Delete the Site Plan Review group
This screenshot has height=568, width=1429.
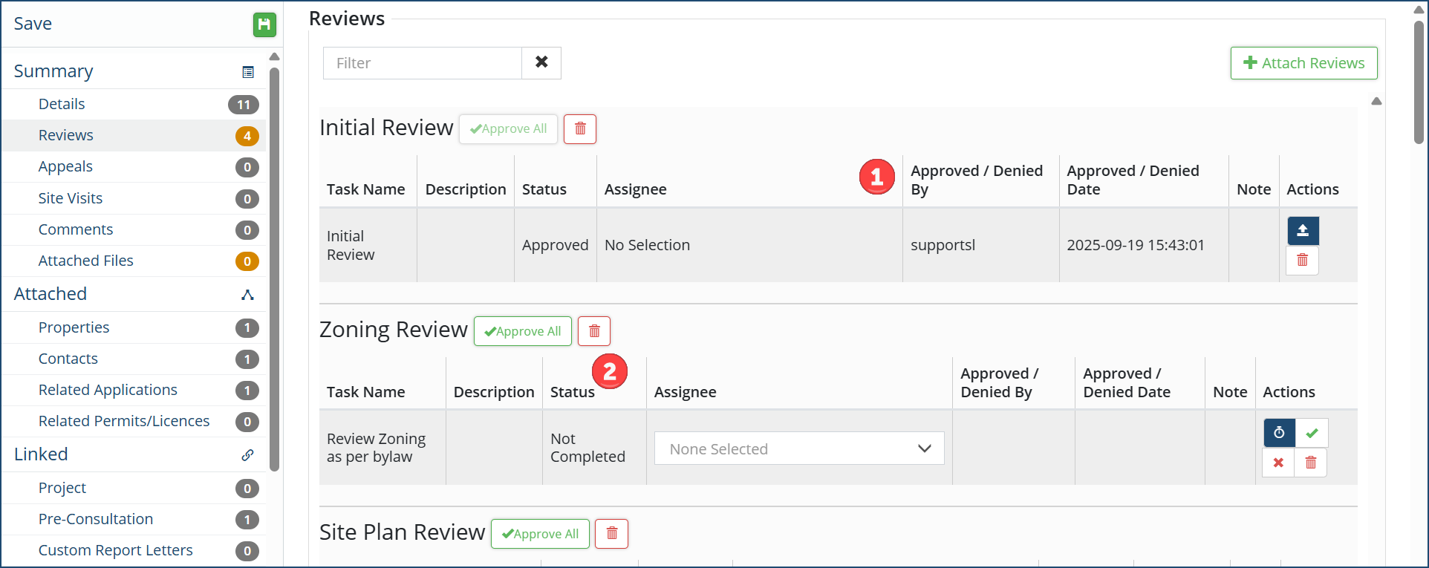[612, 534]
